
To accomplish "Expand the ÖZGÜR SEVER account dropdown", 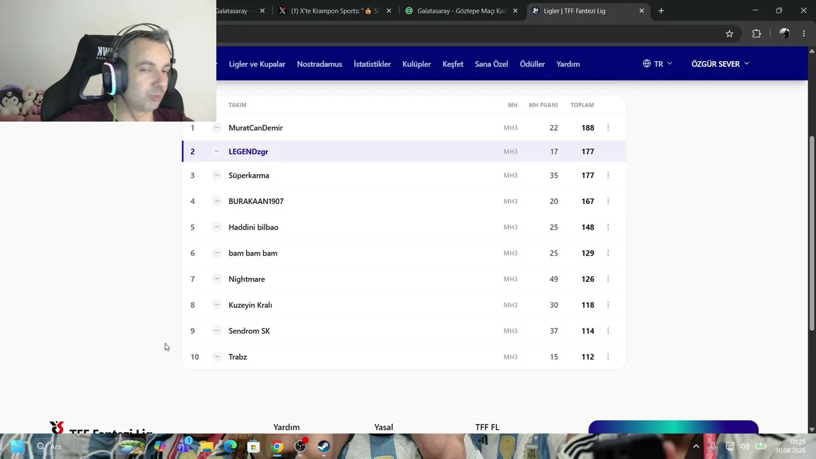I will pos(720,64).
